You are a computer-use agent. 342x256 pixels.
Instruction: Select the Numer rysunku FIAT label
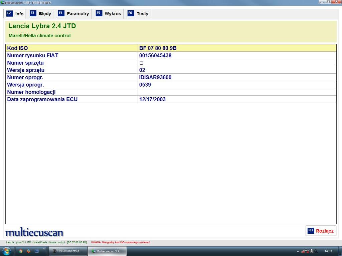click(33, 56)
